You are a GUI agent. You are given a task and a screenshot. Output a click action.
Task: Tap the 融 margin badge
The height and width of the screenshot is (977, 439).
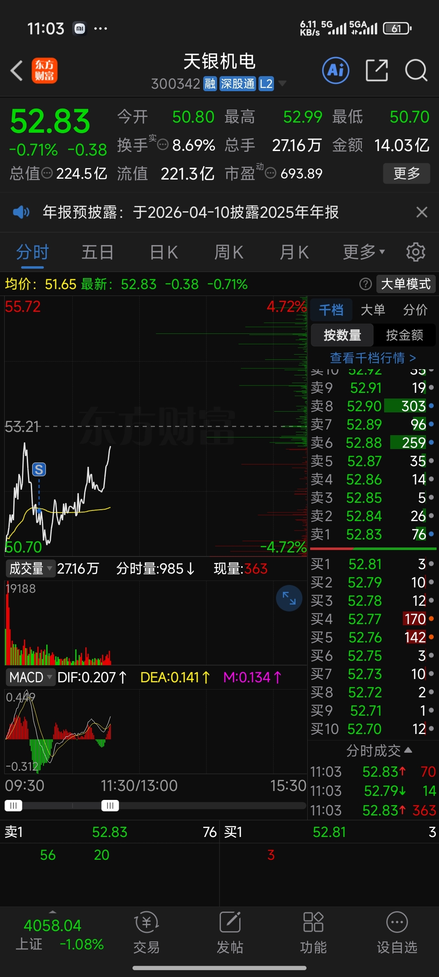pyautogui.click(x=210, y=84)
